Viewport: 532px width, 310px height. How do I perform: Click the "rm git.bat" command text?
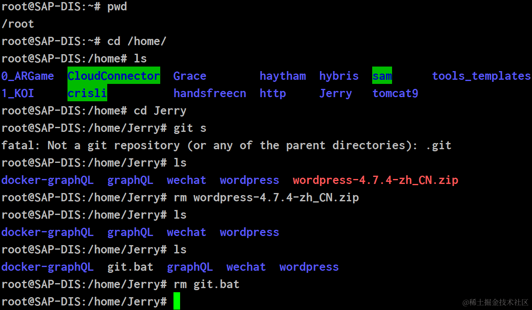(x=207, y=284)
